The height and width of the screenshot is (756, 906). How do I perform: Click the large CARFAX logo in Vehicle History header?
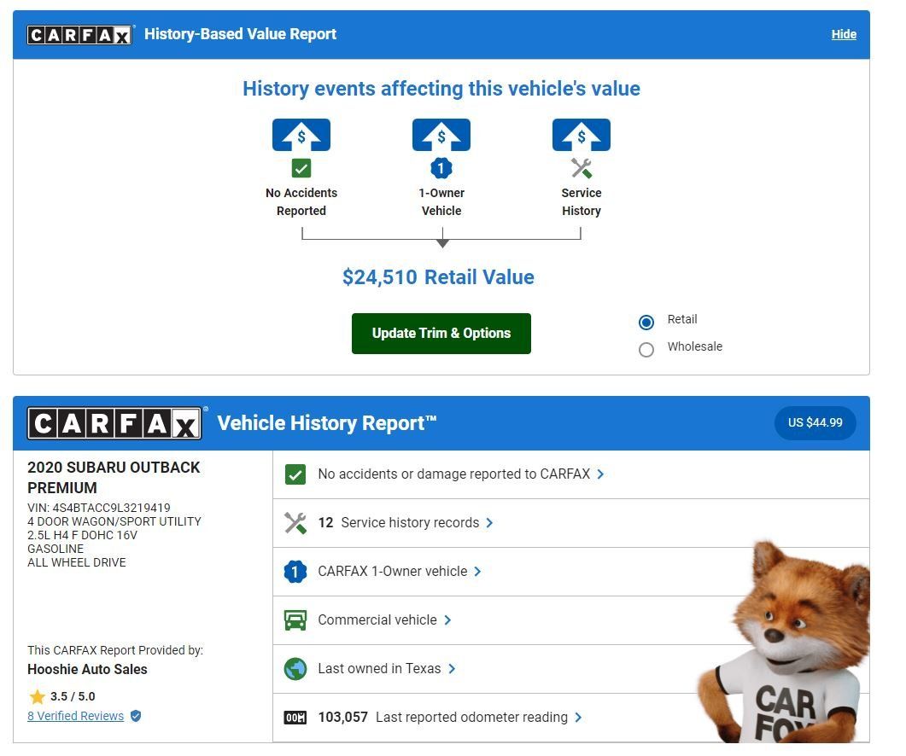click(114, 424)
